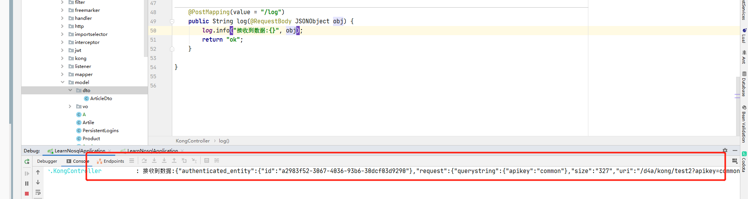The width and height of the screenshot is (748, 199).
Task: Click .KongController link in console
Action: point(75,171)
